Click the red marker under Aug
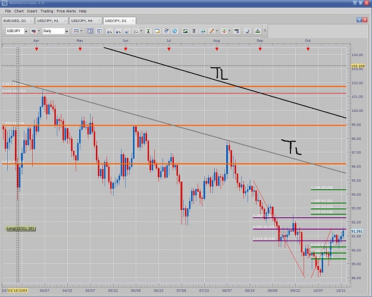The height and width of the screenshot is (297, 372). (217, 49)
